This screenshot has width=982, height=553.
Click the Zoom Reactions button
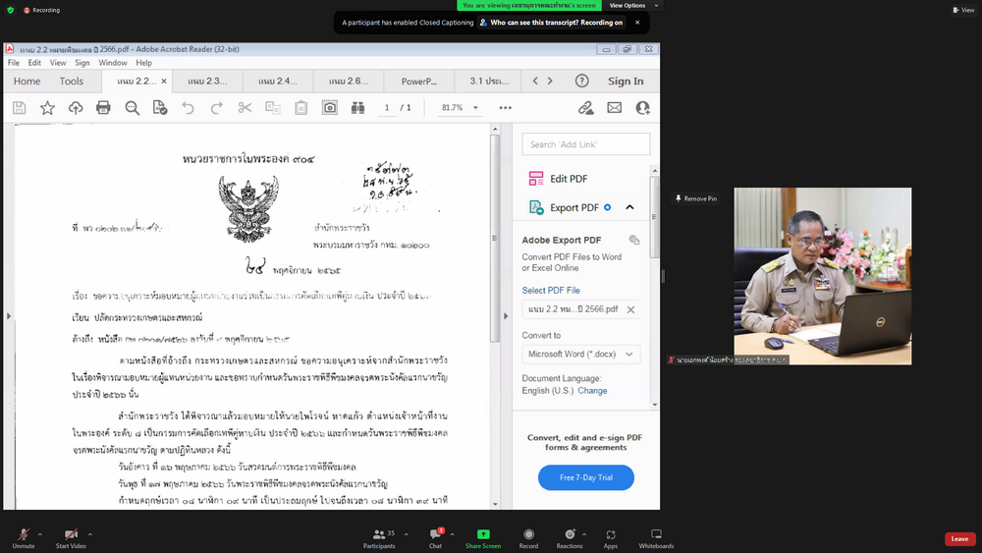point(570,538)
